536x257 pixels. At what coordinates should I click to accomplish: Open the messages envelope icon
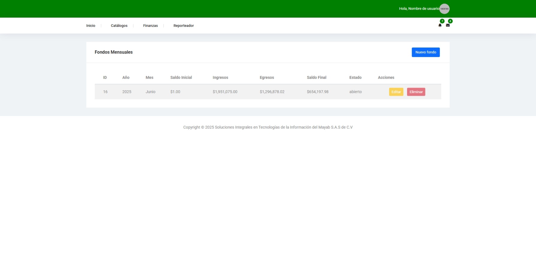click(448, 25)
